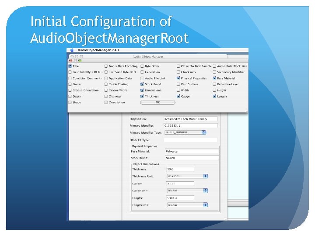Image resolution: width=315 pixels, height=236 pixels.
Task: Uncheck the Base Material checkbox
Action: point(214,78)
